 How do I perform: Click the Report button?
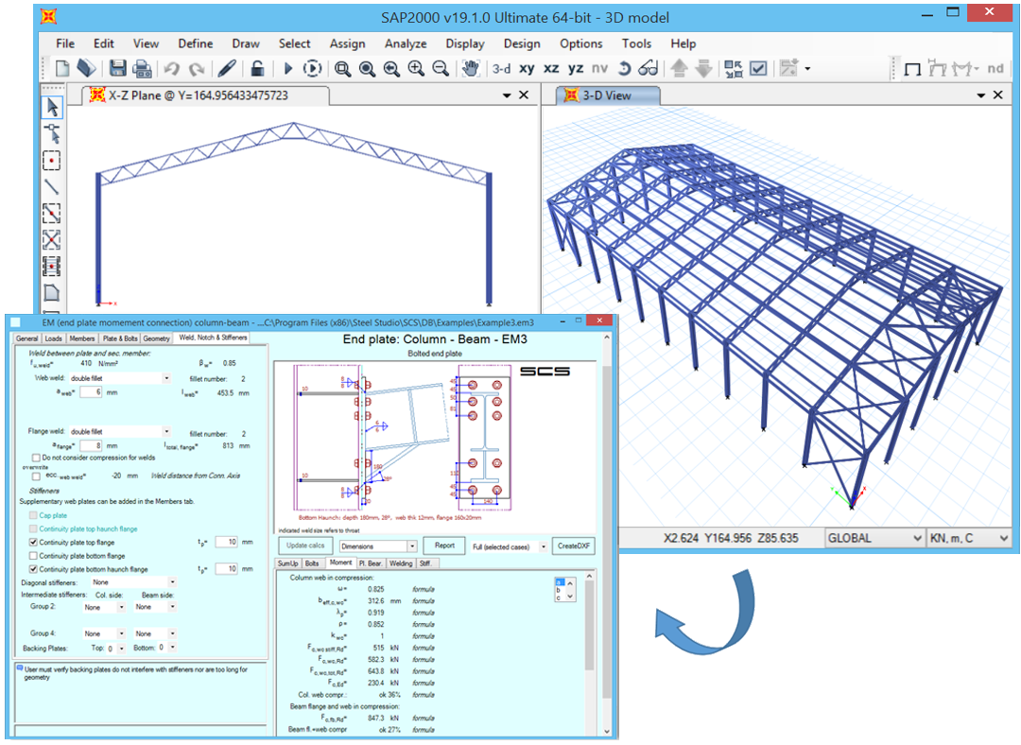[x=444, y=546]
